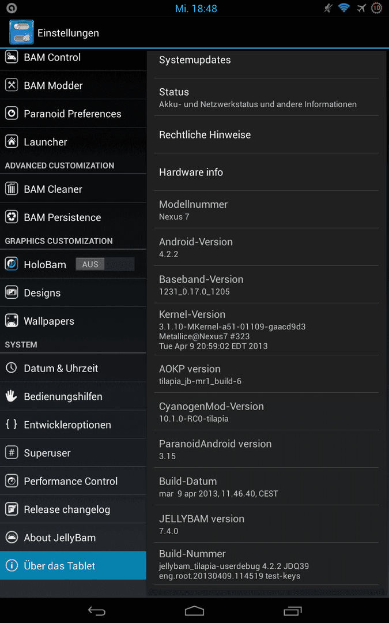This screenshot has height=623, width=389.
Task: Tap the BAM Modder tools icon
Action: (x=12, y=85)
